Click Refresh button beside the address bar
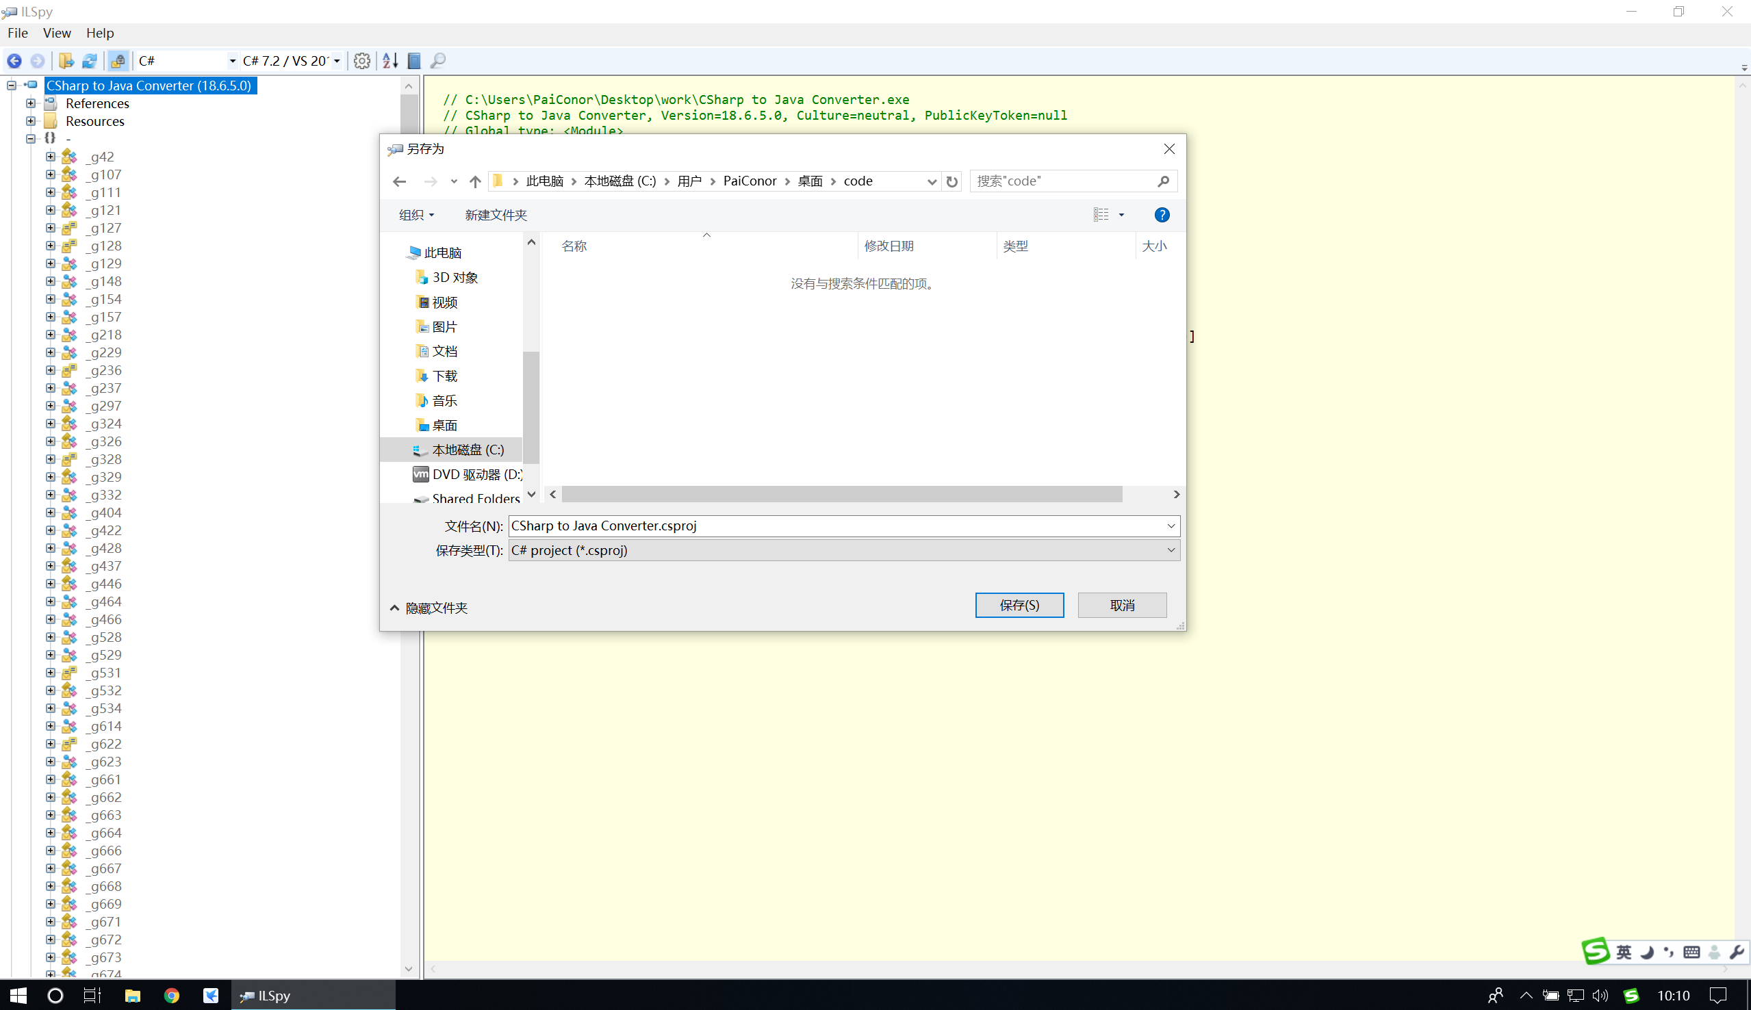Viewport: 1751px width, 1010px height. click(951, 182)
